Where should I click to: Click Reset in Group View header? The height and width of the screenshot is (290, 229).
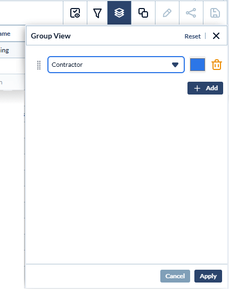pyautogui.click(x=192, y=36)
